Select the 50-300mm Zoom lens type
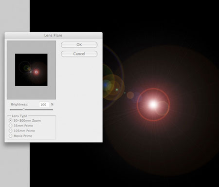219x187 pixels. tap(11, 120)
